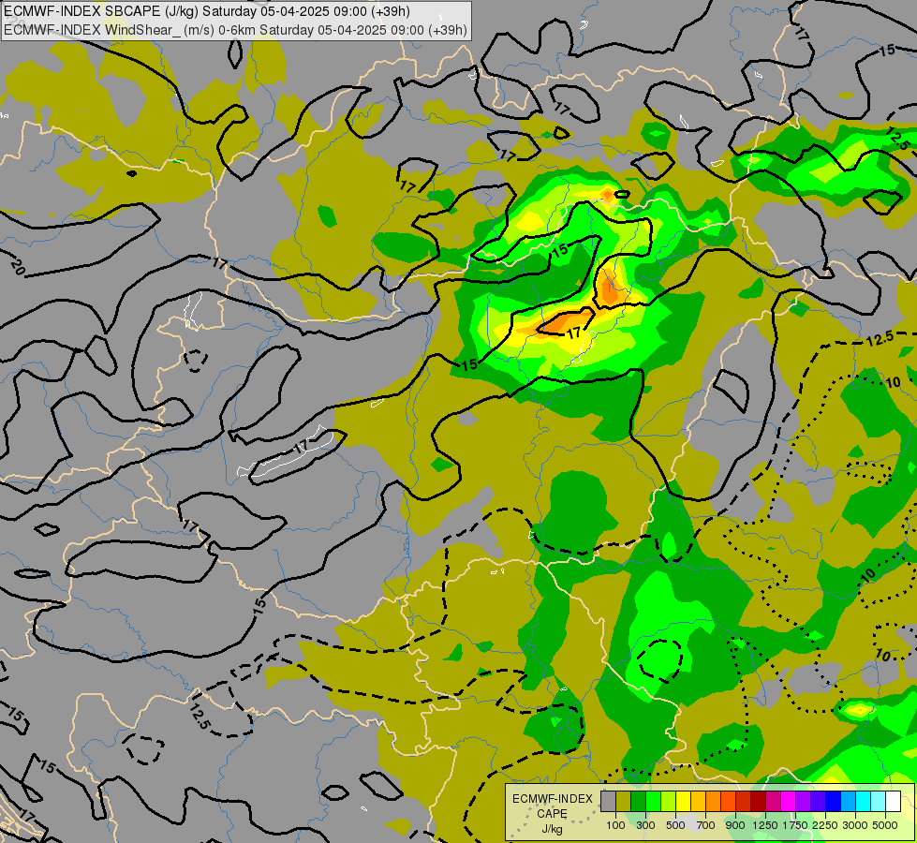Click the 1250 legend tick label
The image size is (917, 843).
tap(765, 825)
